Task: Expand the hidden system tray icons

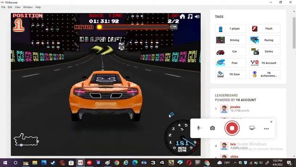Action: [235, 163]
